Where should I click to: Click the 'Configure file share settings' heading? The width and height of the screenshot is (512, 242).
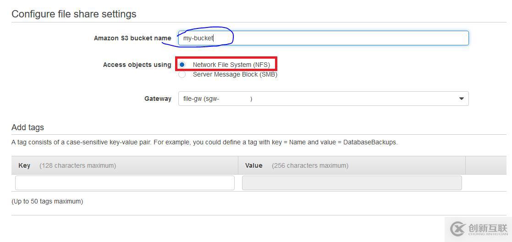(74, 14)
